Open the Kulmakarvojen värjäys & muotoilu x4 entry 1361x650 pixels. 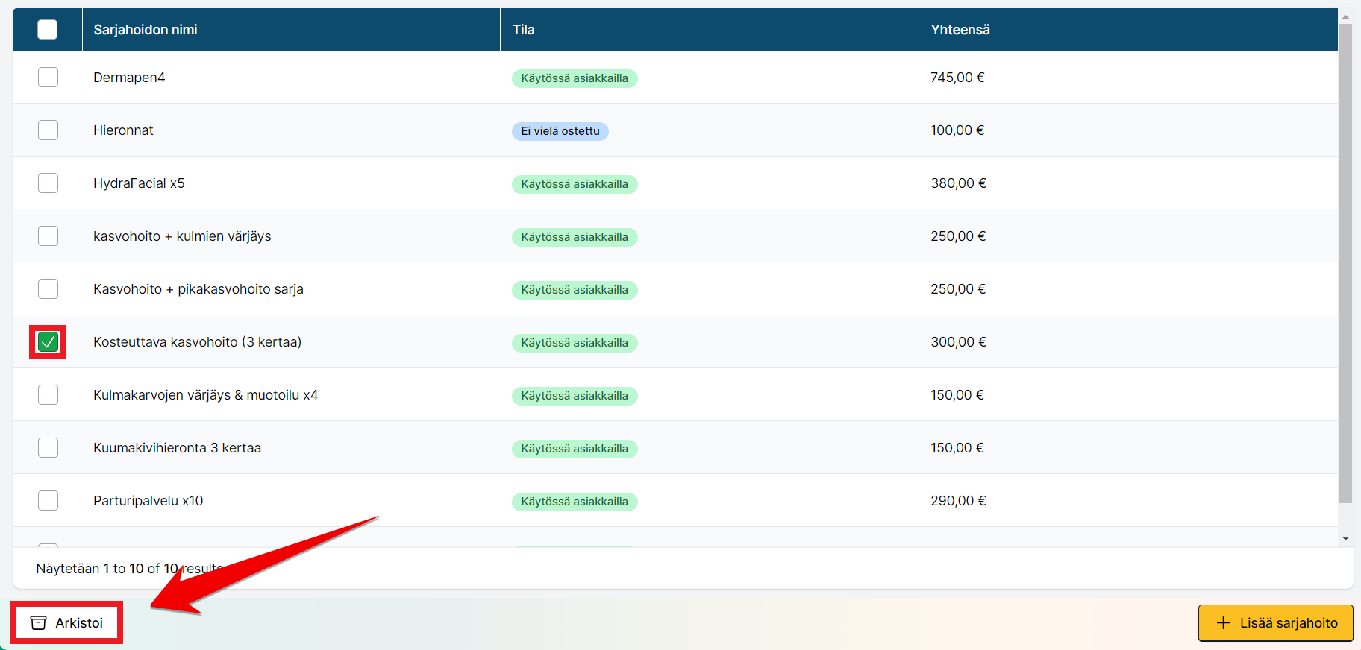click(x=205, y=395)
